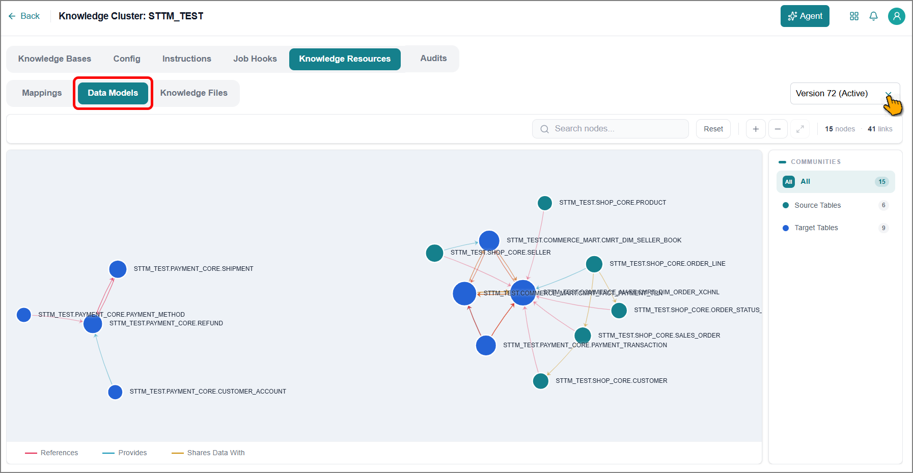Open notifications bell icon

click(x=873, y=16)
